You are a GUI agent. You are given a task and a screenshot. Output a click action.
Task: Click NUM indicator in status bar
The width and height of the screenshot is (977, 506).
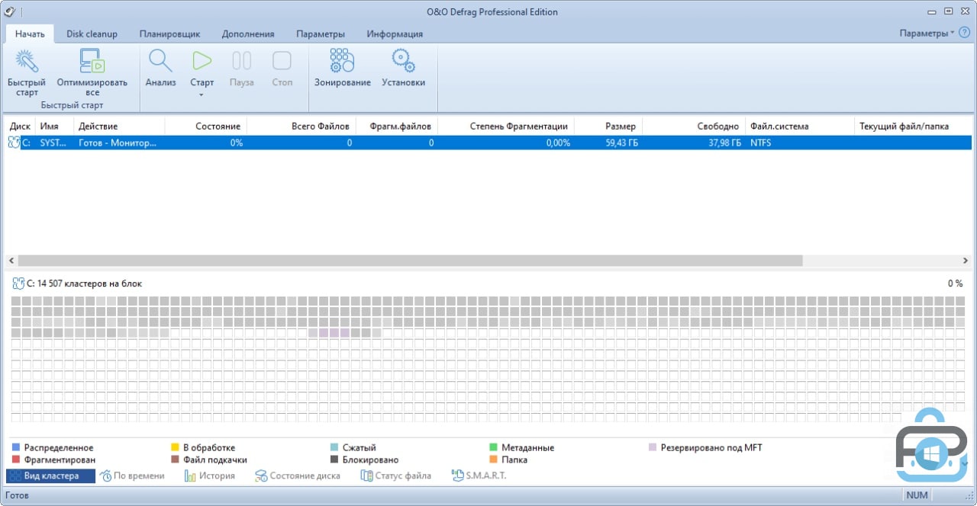(x=917, y=495)
